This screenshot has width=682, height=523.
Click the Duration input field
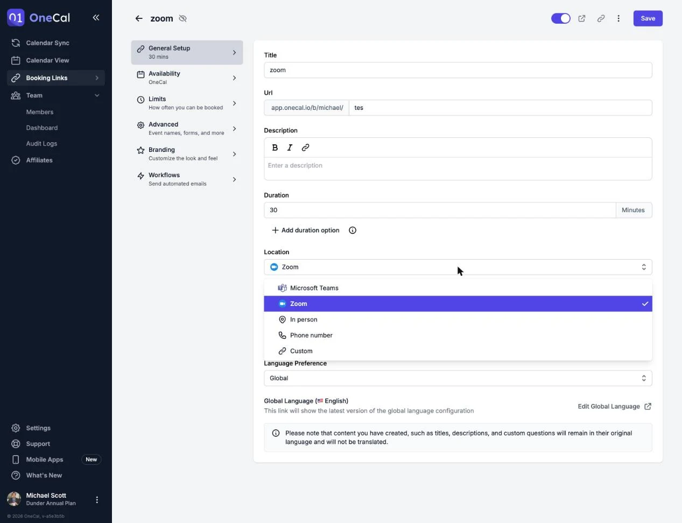point(440,210)
